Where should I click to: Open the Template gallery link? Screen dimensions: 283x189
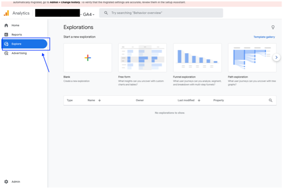pyautogui.click(x=264, y=37)
